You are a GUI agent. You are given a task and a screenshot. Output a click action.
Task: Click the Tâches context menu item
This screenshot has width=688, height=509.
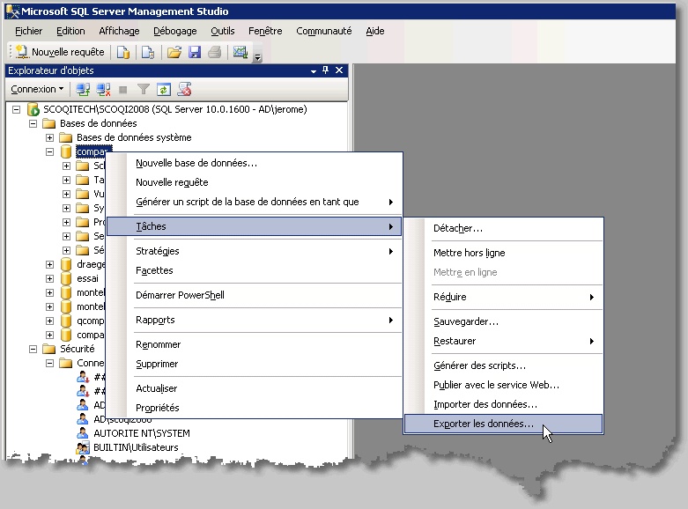pos(254,226)
